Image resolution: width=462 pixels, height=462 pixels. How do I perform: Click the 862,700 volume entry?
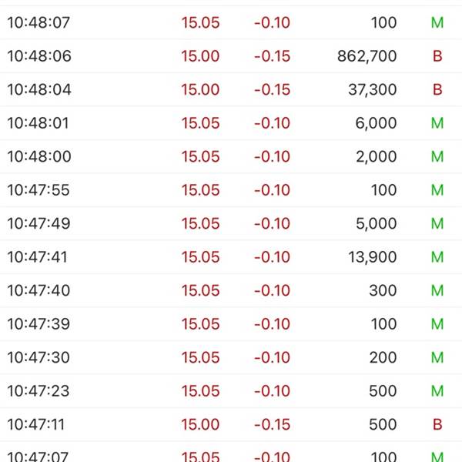tap(367, 56)
